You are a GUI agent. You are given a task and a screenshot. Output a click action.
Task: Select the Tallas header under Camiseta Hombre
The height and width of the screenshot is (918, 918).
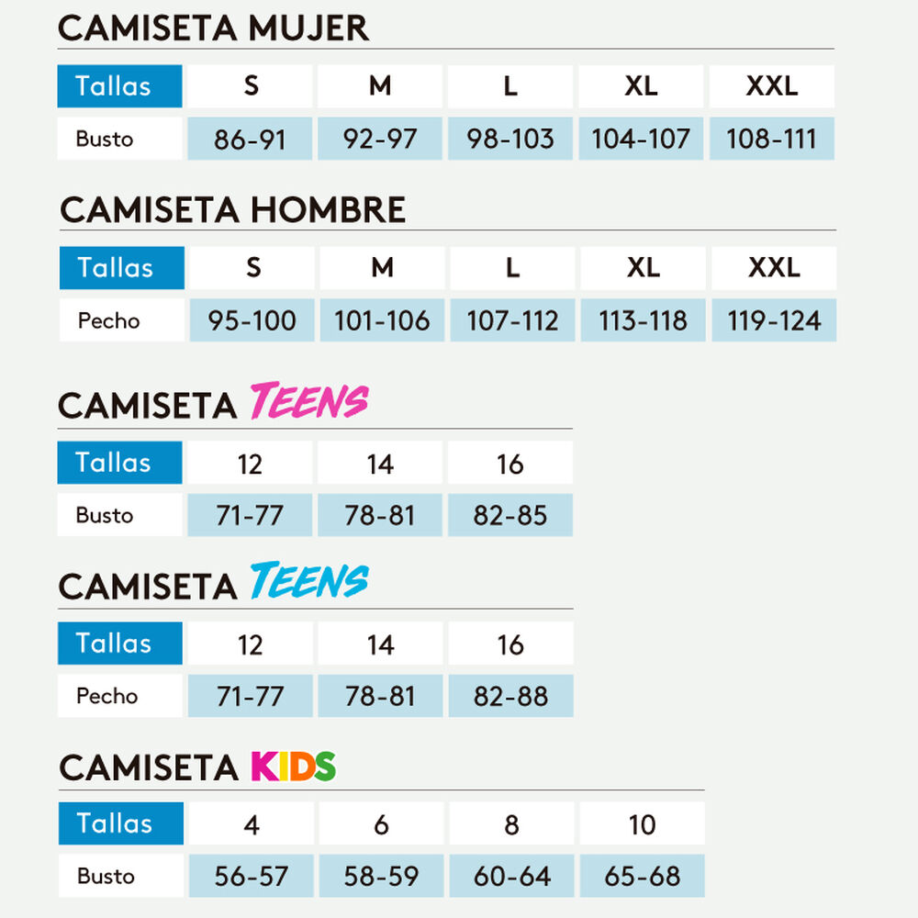click(122, 267)
